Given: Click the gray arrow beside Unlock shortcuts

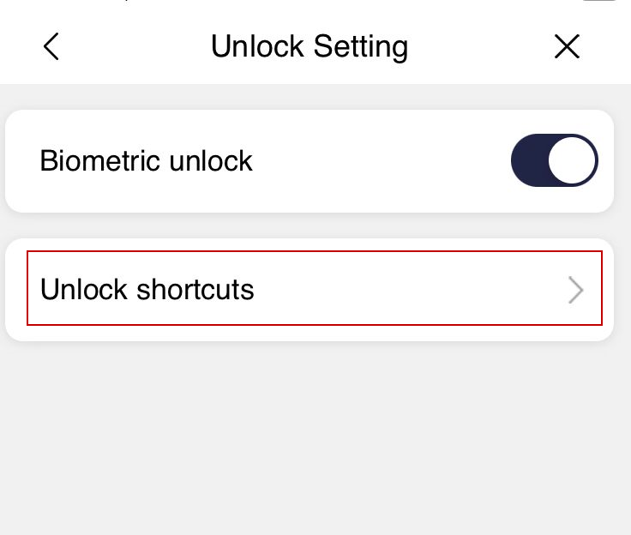Looking at the screenshot, I should coord(575,290).
